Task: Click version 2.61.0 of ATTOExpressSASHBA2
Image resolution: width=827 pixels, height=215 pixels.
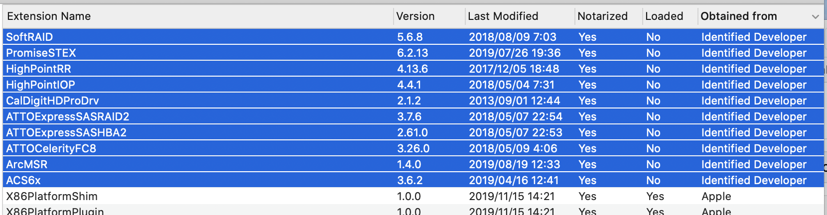Action: coord(413,132)
